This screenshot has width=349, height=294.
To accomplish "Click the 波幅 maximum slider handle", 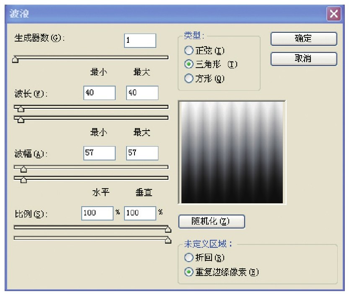I will [23, 180].
